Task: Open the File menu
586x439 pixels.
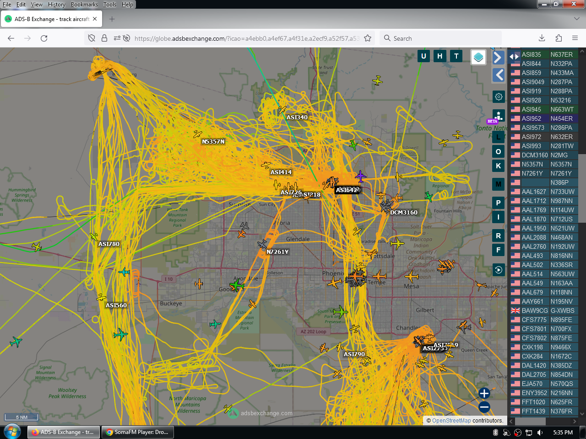Action: click(7, 5)
